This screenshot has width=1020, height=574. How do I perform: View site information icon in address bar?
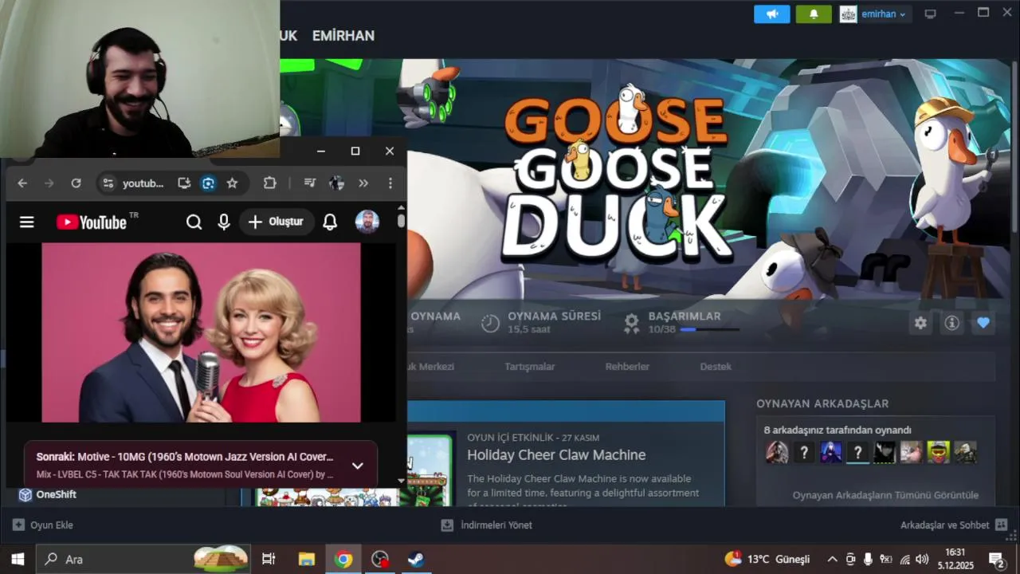tap(108, 183)
